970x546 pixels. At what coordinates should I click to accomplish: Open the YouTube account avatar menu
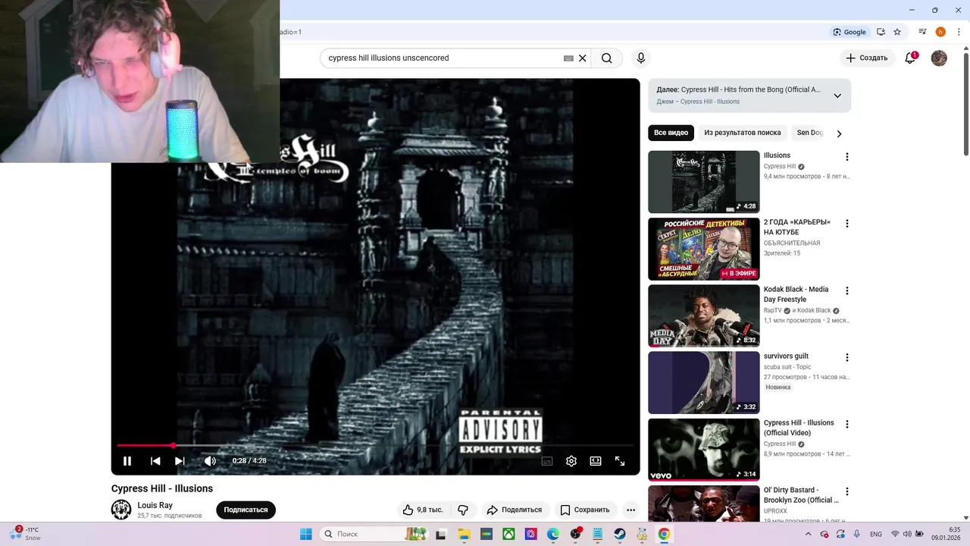click(939, 58)
